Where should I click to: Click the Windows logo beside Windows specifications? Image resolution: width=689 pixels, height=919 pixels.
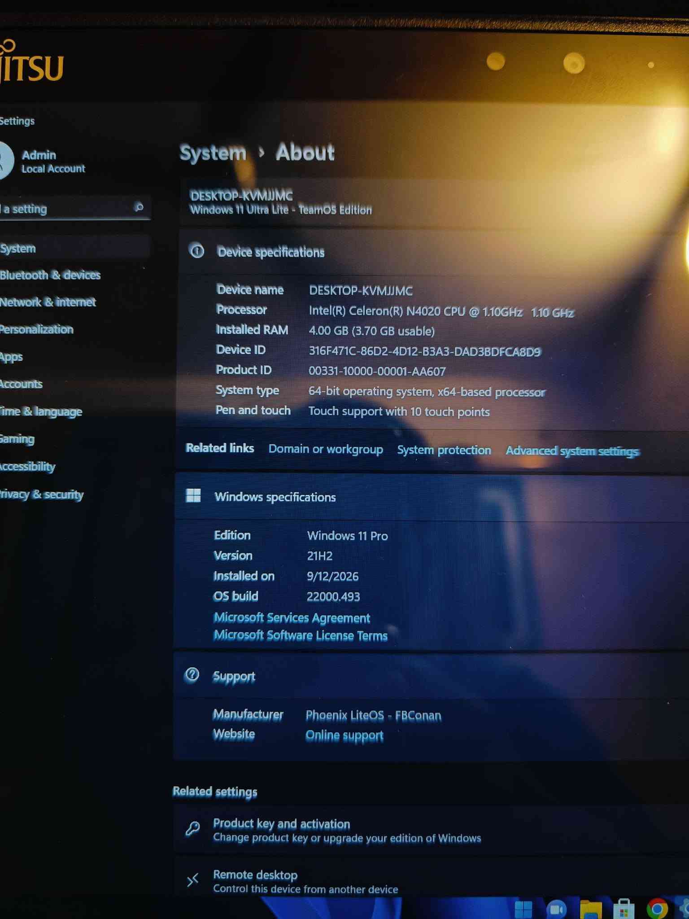[193, 495]
